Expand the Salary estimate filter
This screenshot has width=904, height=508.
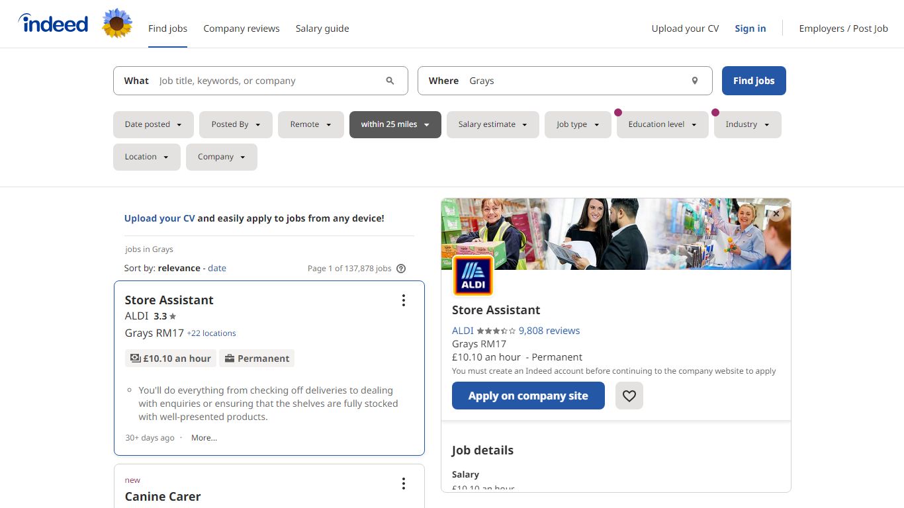[493, 124]
